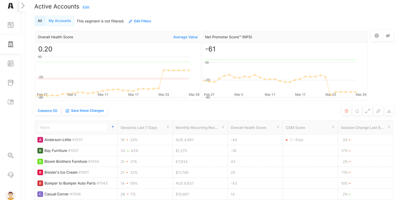
Task: Click the bell notification icon above table
Action: pos(357,111)
